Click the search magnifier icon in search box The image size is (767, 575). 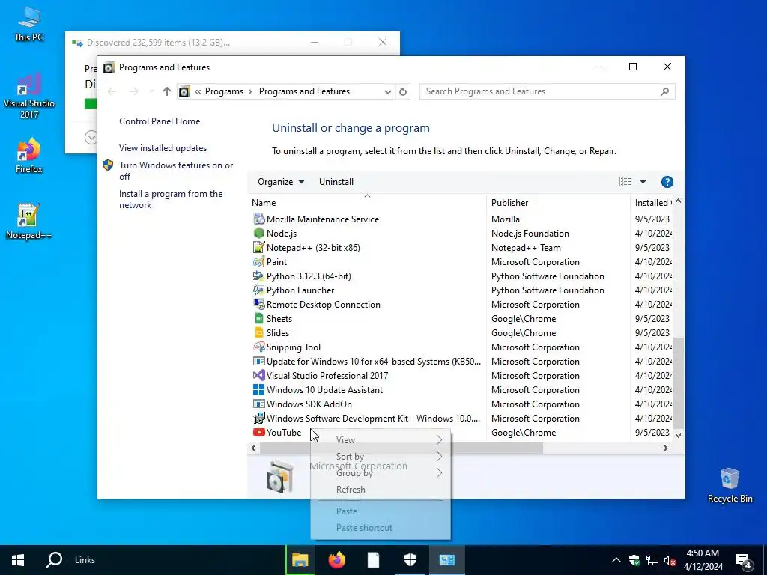[x=664, y=91]
